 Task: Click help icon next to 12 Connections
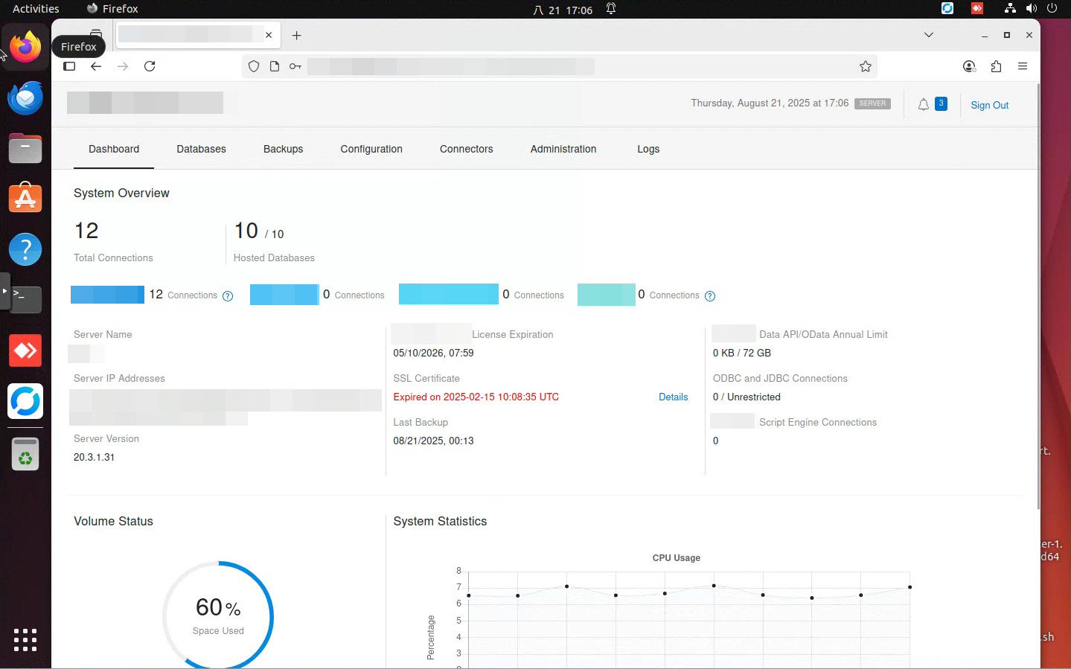click(228, 296)
